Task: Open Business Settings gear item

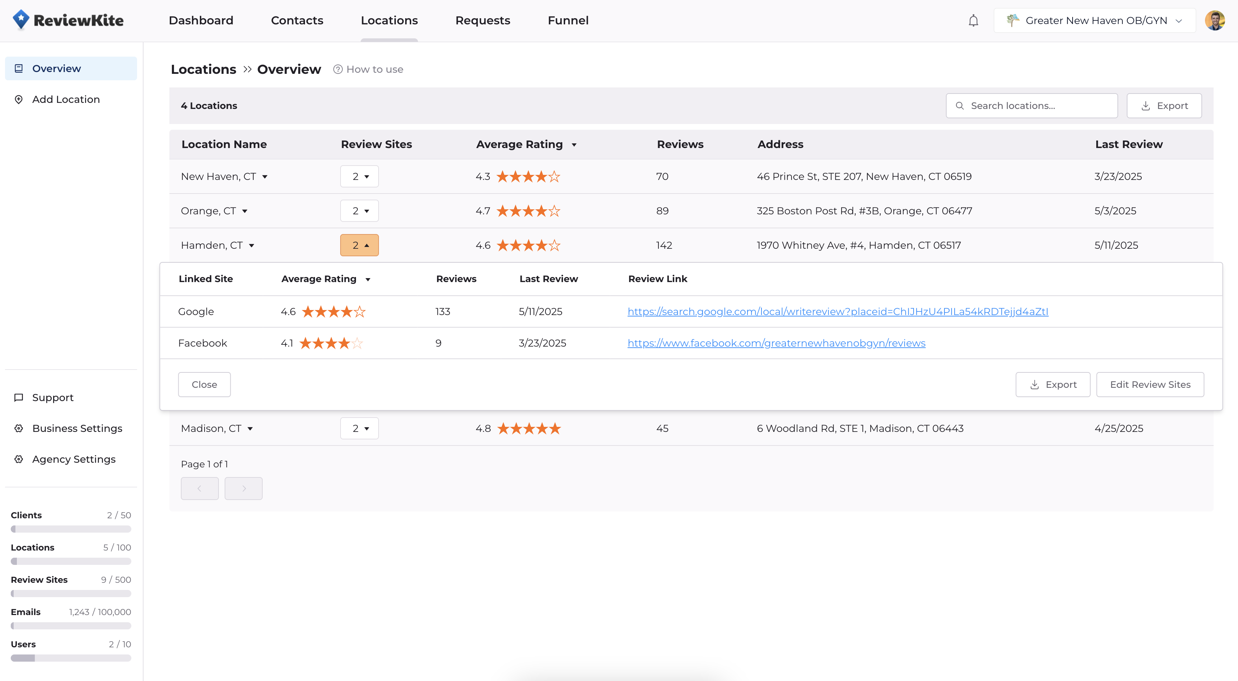Action: click(77, 428)
